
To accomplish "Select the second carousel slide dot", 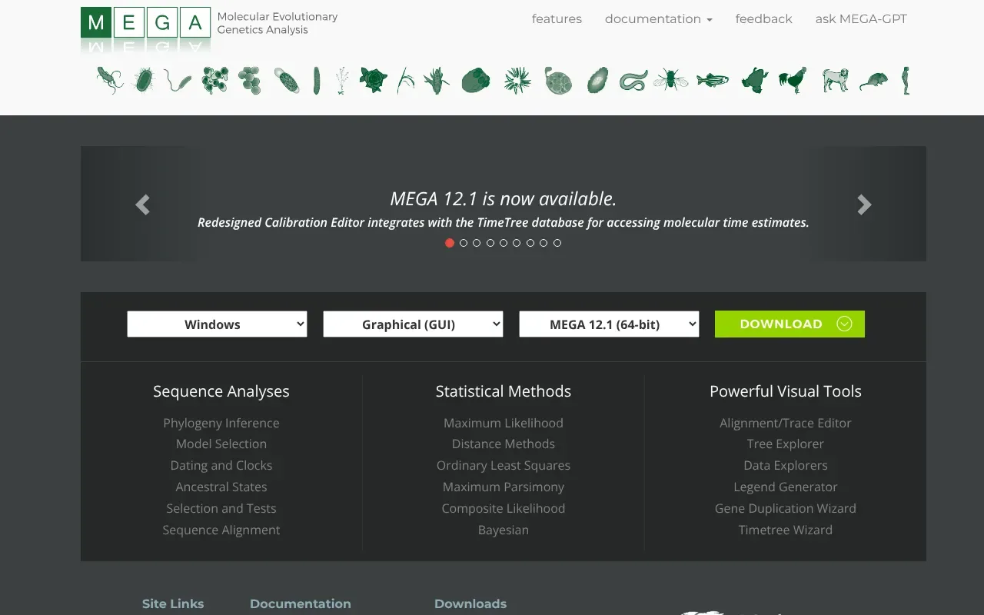I will (463, 243).
